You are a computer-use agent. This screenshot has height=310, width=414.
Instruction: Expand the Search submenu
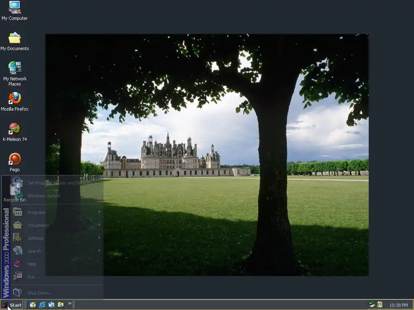coord(56,251)
